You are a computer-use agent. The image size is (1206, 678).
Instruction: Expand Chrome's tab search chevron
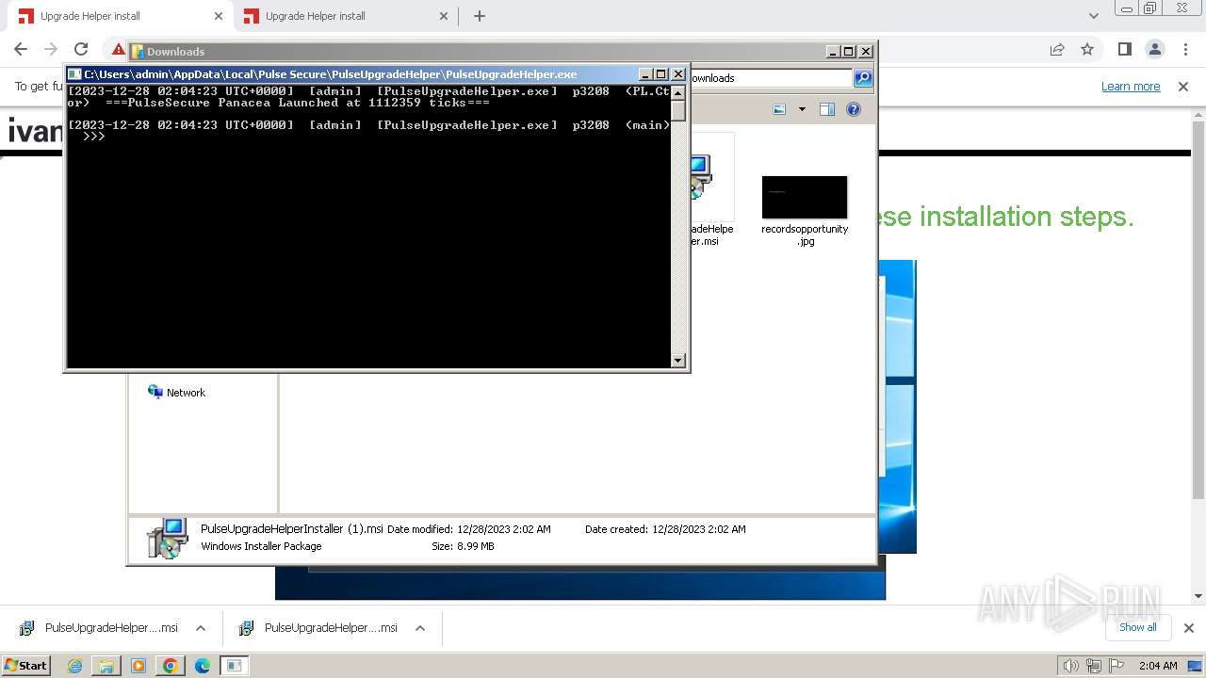pyautogui.click(x=1093, y=16)
